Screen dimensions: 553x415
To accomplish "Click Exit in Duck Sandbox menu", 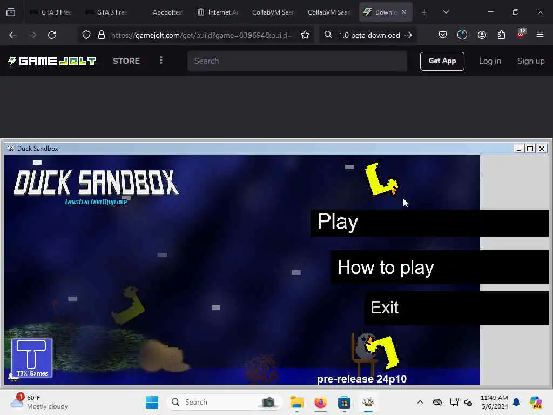I will (456, 307).
